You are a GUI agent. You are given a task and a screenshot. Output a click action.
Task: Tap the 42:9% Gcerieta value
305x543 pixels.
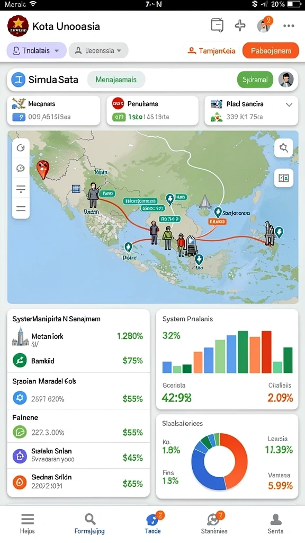[177, 398]
